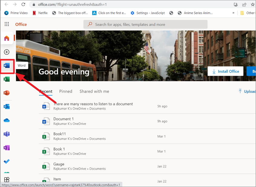The height and width of the screenshot is (187, 256).
Task: Click the search magnifier icon
Action: [x=90, y=24]
